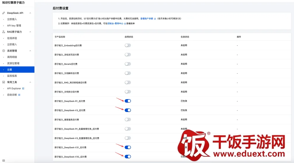Click the 启用状态 column header

click(x=129, y=37)
